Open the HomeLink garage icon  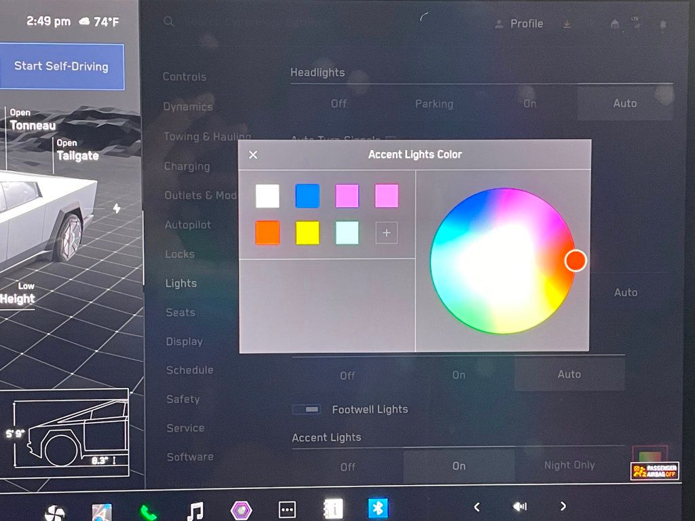[x=615, y=24]
